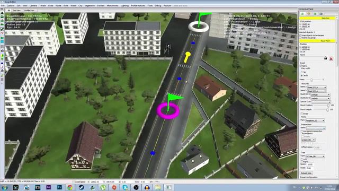339x191 pixels.
Task: Toggle the Spline checkbox
Action: 301,66
